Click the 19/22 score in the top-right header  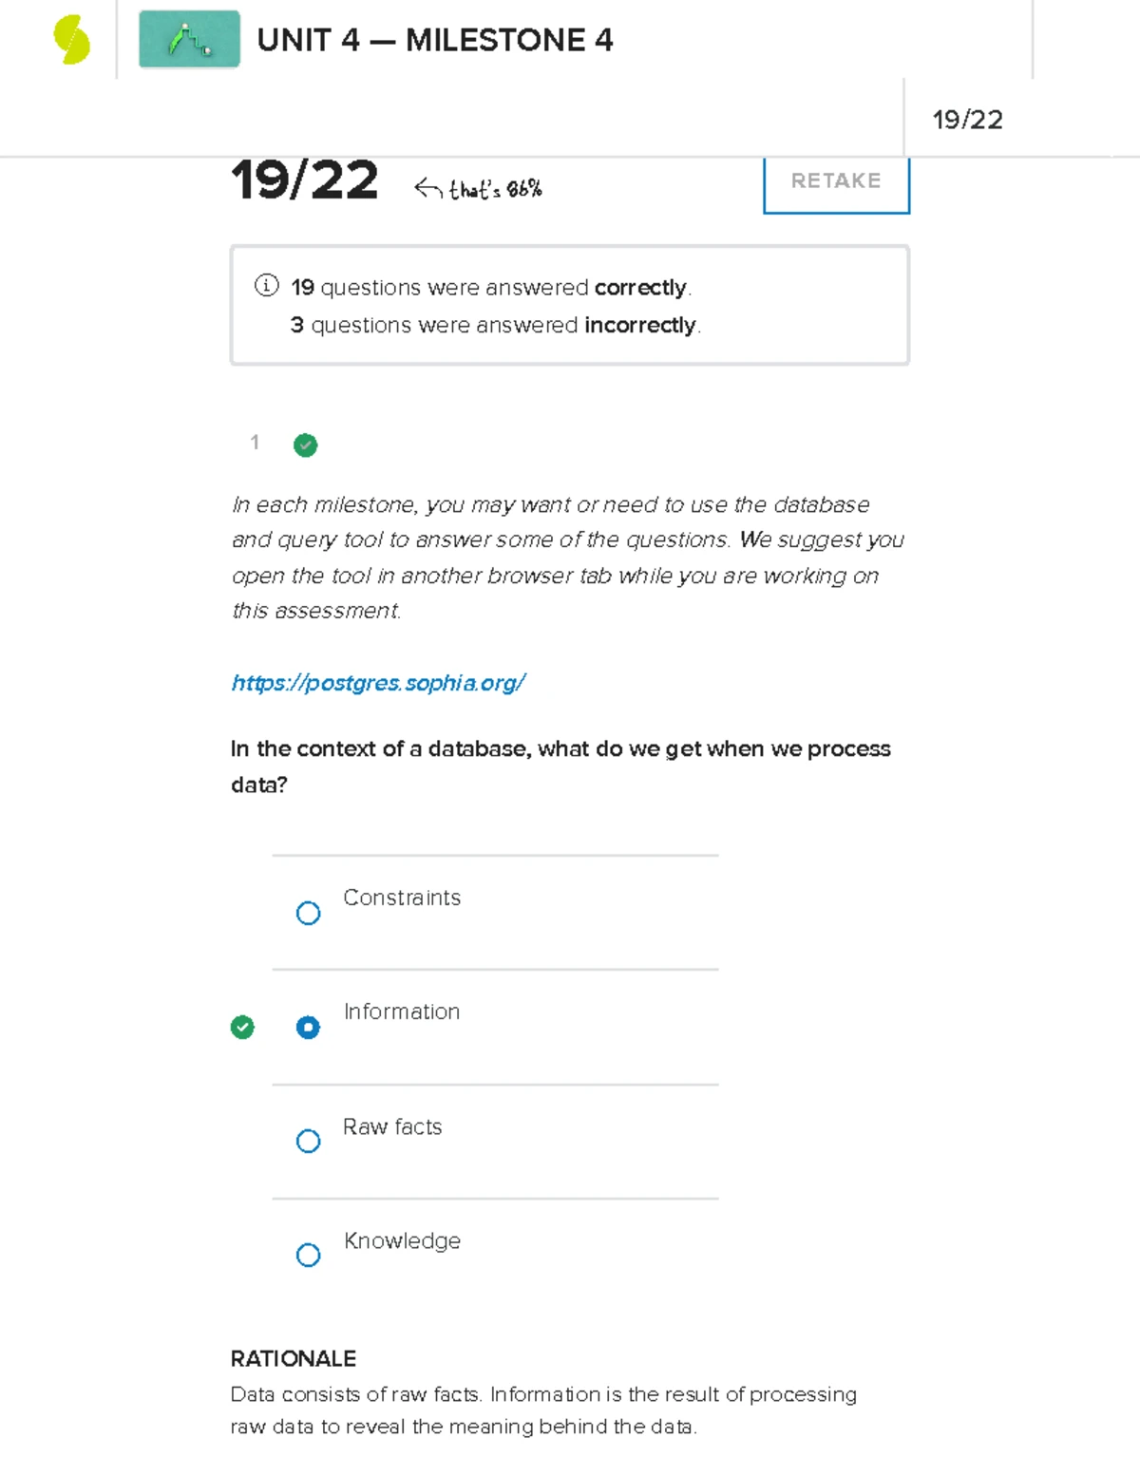[x=967, y=120]
